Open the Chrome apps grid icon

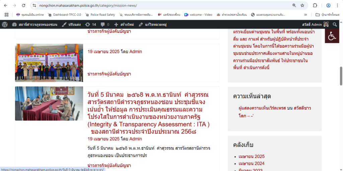tap(6, 15)
